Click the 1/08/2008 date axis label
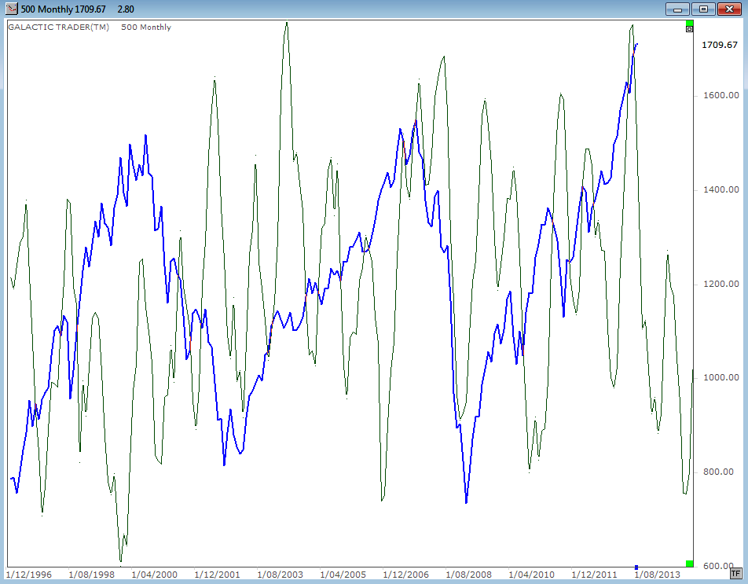 (x=469, y=575)
